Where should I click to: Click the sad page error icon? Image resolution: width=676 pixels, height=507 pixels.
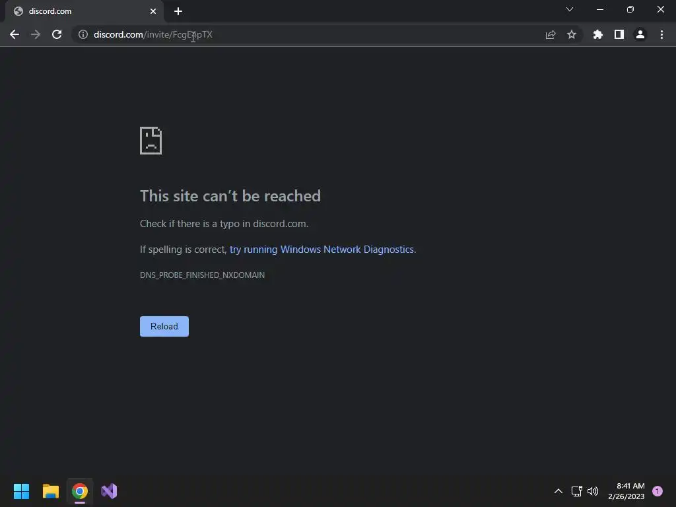click(x=151, y=141)
